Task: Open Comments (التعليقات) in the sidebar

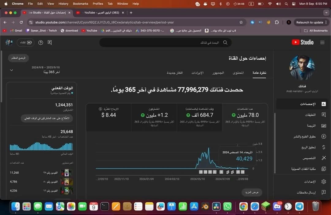Action: pyautogui.click(x=323, y=115)
